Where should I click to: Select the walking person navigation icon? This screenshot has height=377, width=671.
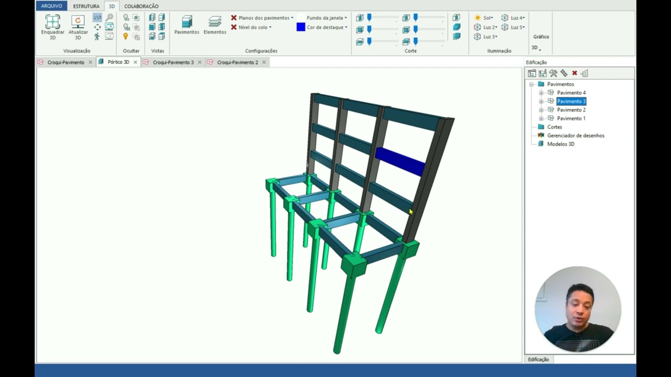pyautogui.click(x=97, y=37)
